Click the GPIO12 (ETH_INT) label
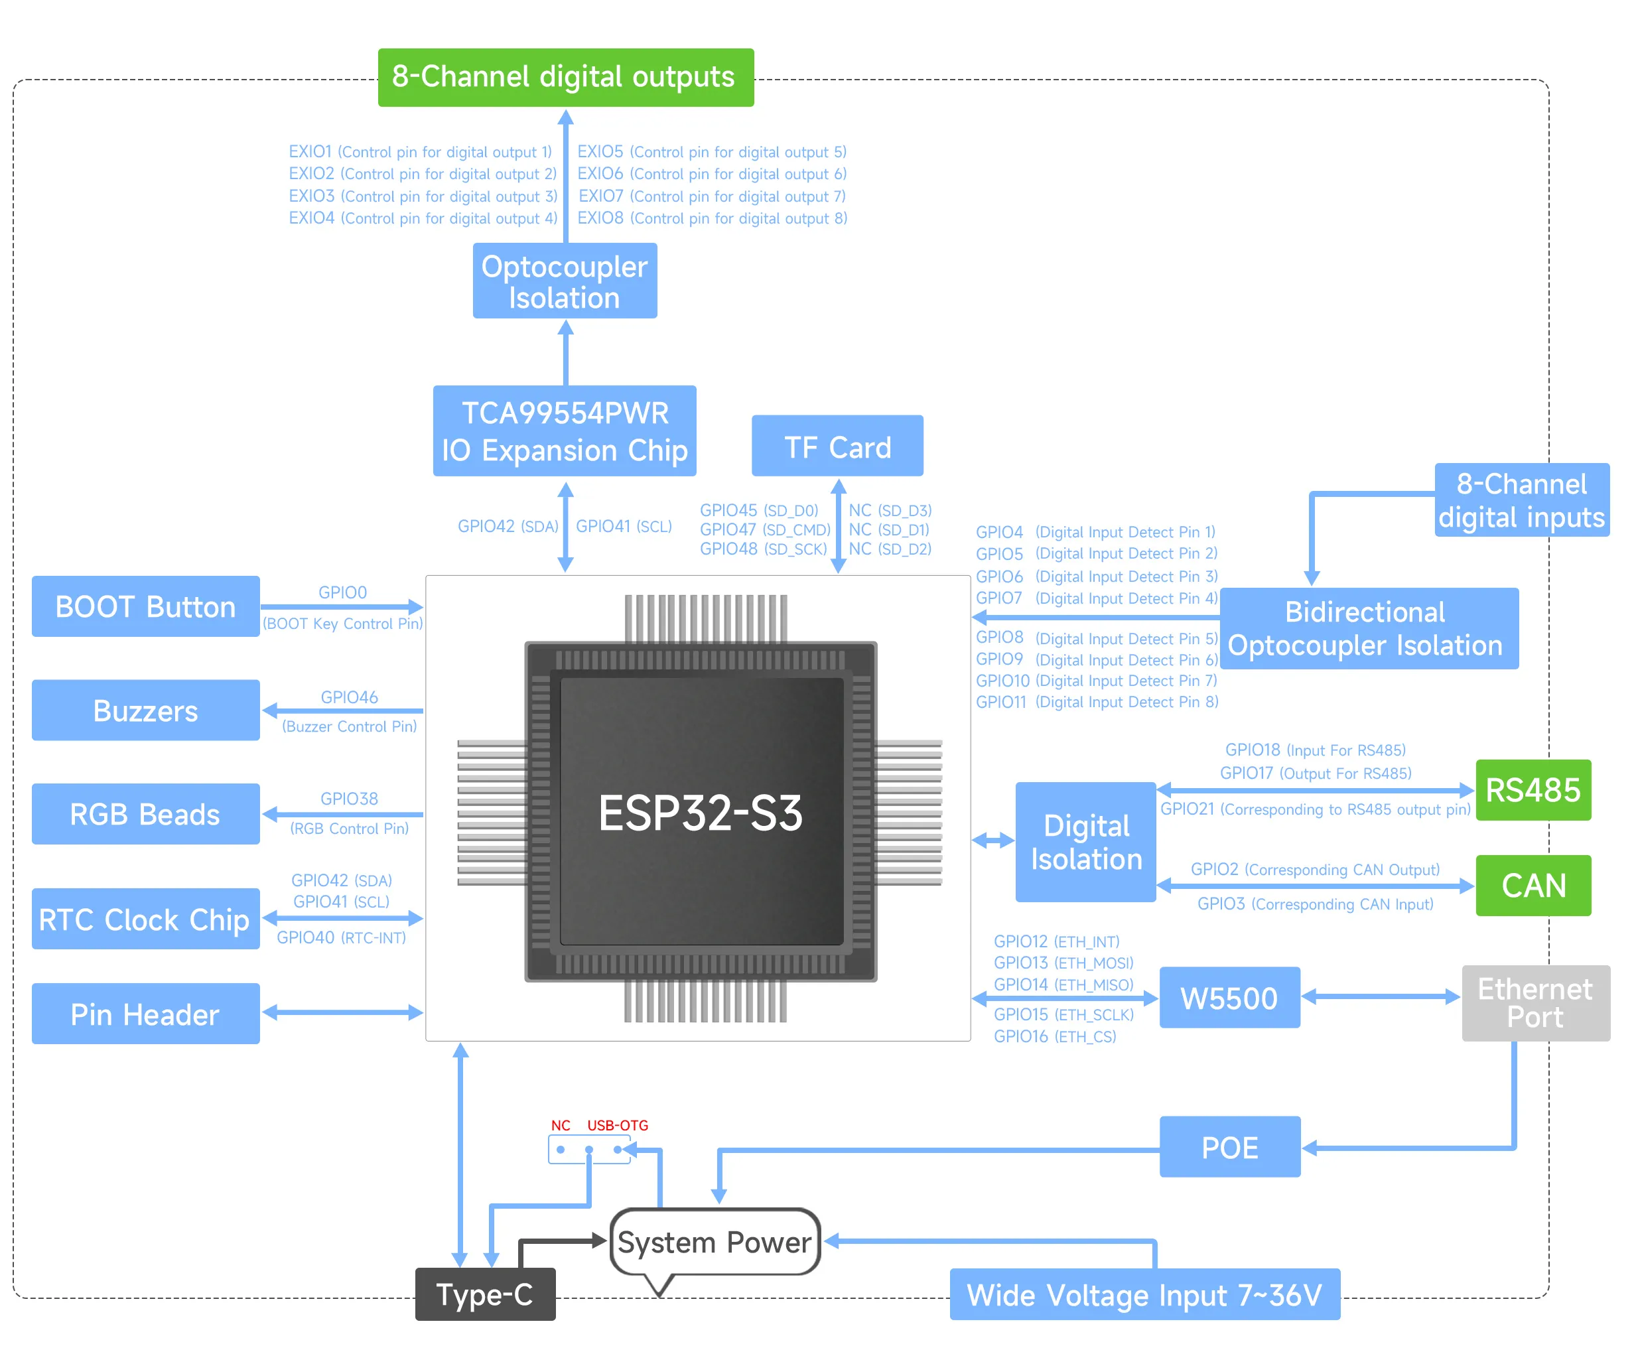 point(1056,942)
